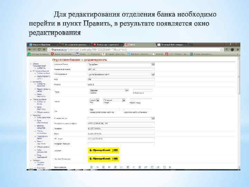The height and width of the screenshot is (187, 249).
Task: Click the branch name input field
Action: pyautogui.click(x=121, y=69)
